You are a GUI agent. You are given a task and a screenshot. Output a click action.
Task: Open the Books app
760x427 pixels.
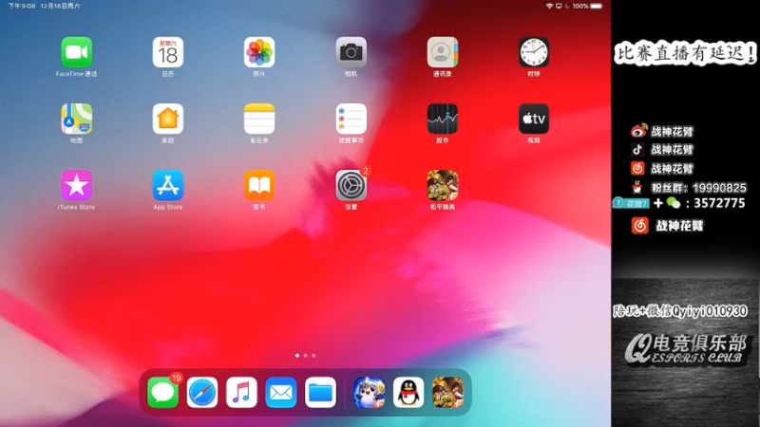pyautogui.click(x=259, y=185)
